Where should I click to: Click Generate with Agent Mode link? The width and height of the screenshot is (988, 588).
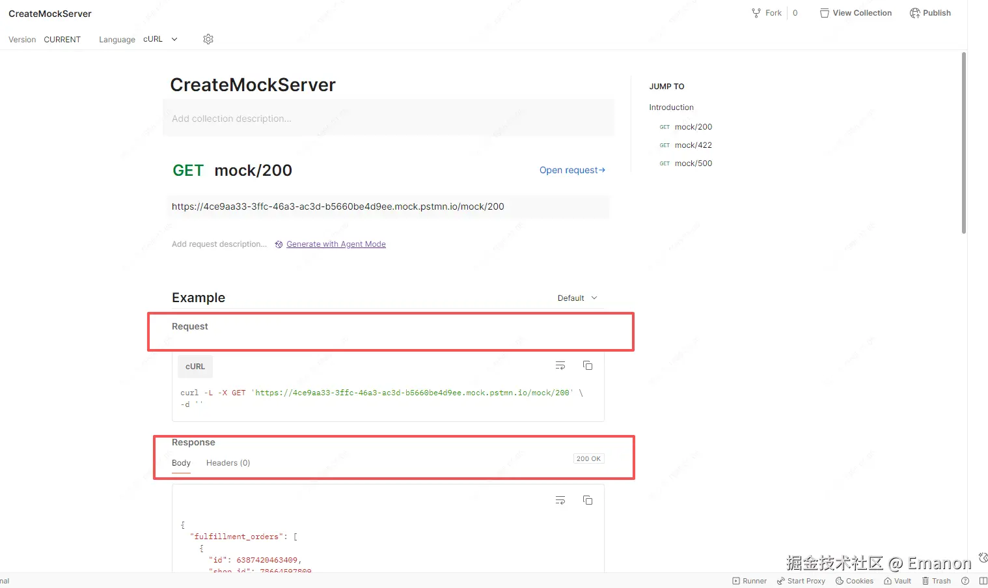pyautogui.click(x=336, y=244)
